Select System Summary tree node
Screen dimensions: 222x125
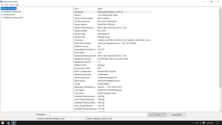[9, 8]
